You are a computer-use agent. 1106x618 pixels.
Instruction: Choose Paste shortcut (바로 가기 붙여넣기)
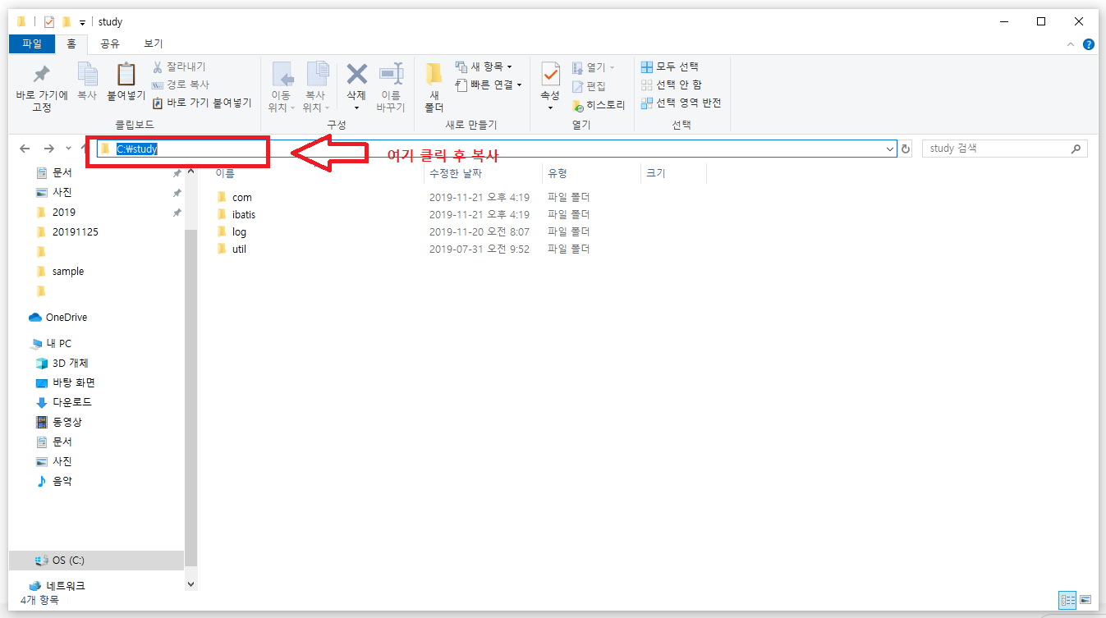(x=202, y=103)
